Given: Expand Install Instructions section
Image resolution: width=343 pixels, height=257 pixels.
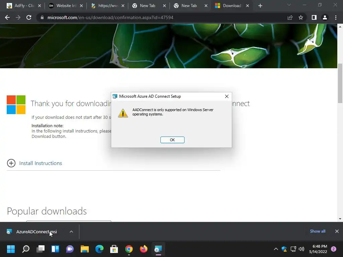Looking at the screenshot, I should pos(11,163).
